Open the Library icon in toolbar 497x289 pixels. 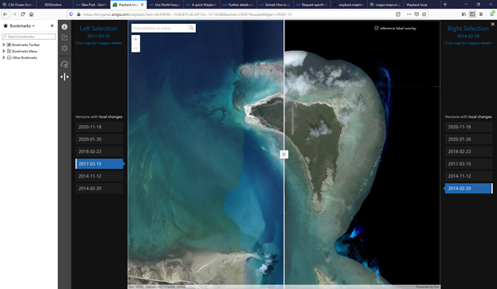[x=464, y=14]
